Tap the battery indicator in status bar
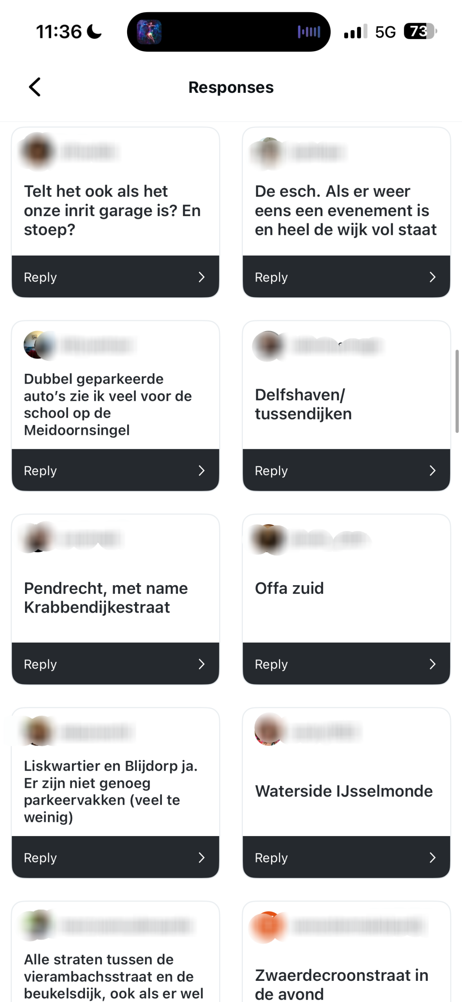Image resolution: width=462 pixels, height=1002 pixels. coord(419,31)
